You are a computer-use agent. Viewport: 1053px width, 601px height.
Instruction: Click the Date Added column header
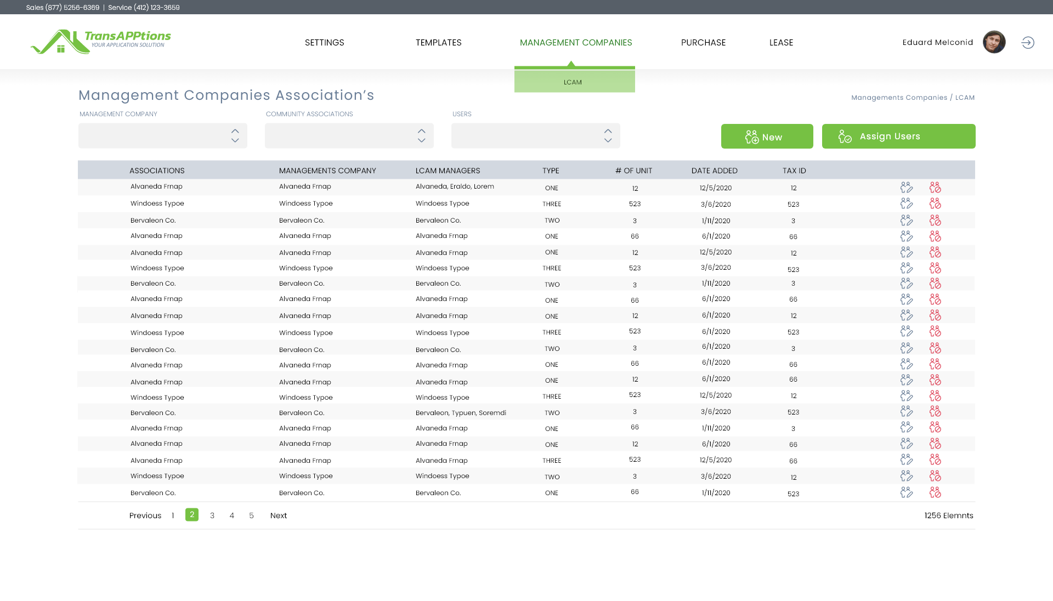pyautogui.click(x=714, y=171)
